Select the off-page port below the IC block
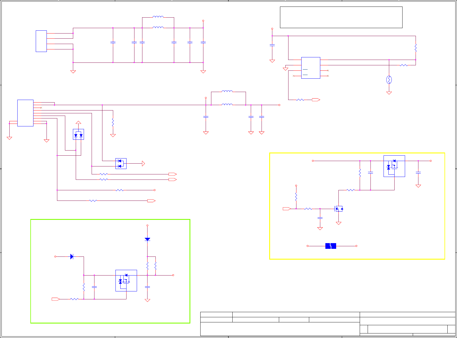The image size is (457, 338). pos(316,100)
